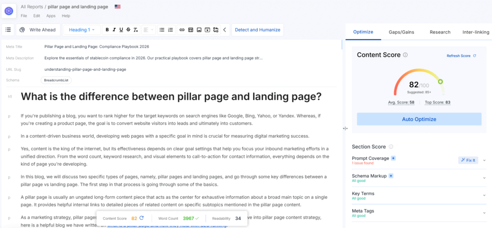
Task: Open the Apps menu
Action: pyautogui.click(x=51, y=16)
